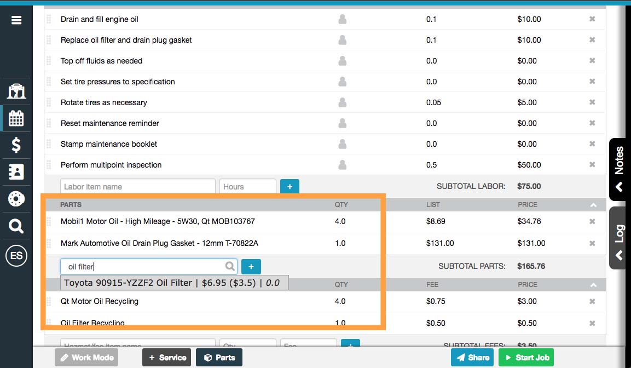
Task: Open the appointments calendar icon
Action: coord(16,118)
